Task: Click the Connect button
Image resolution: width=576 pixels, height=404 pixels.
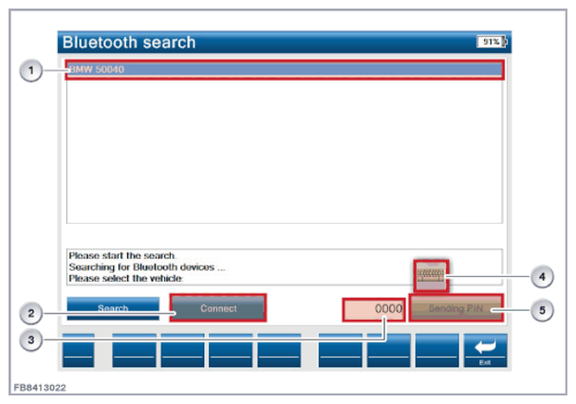Action: [218, 308]
